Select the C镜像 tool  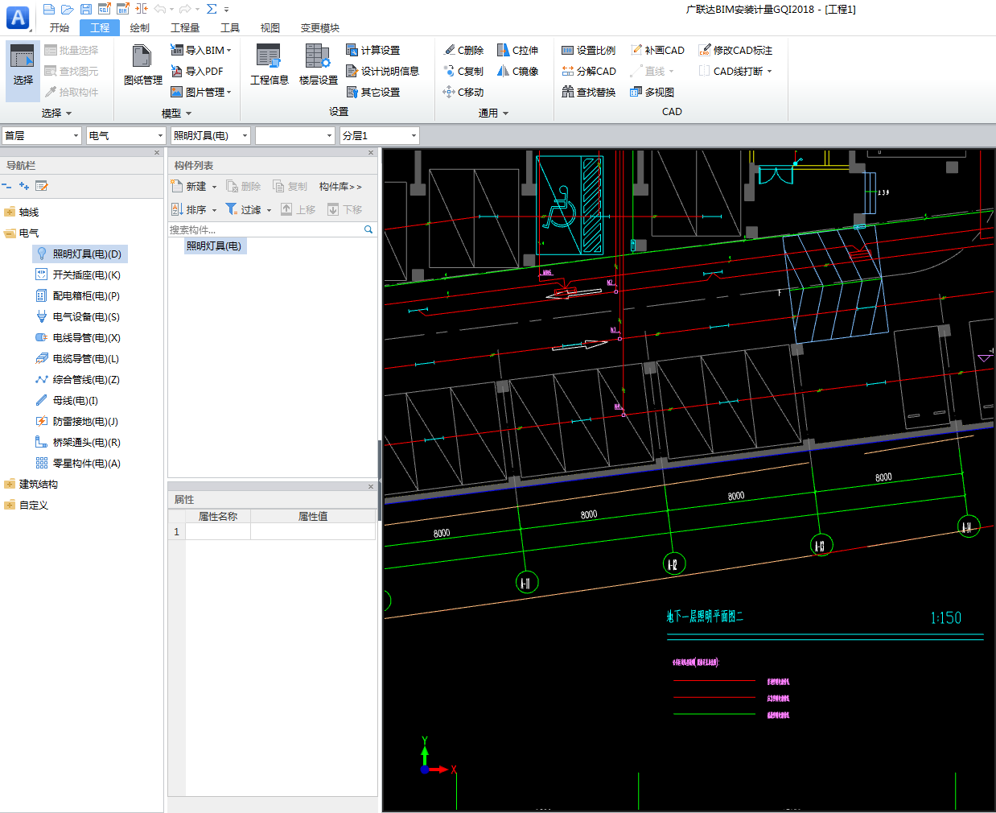coord(517,71)
